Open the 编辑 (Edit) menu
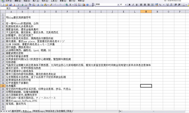The height and width of the screenshot is (113, 189). click(x=18, y=1)
